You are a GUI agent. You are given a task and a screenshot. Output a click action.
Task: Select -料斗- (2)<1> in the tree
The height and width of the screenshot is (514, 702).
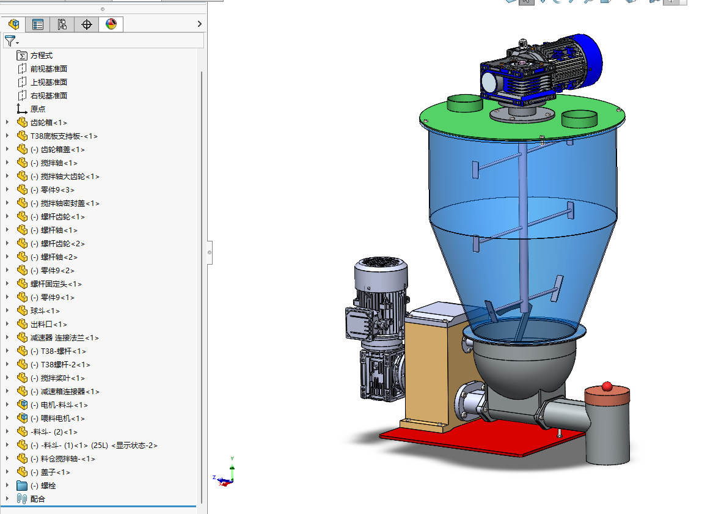[54, 431]
